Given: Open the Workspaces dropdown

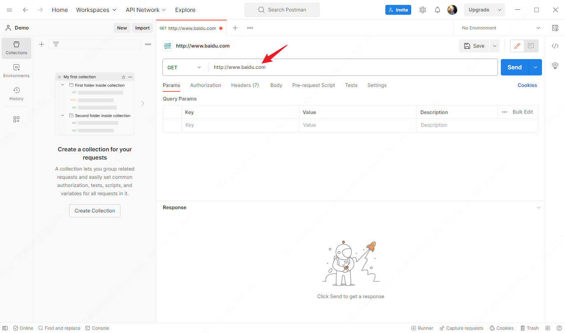Looking at the screenshot, I should click(x=96, y=10).
